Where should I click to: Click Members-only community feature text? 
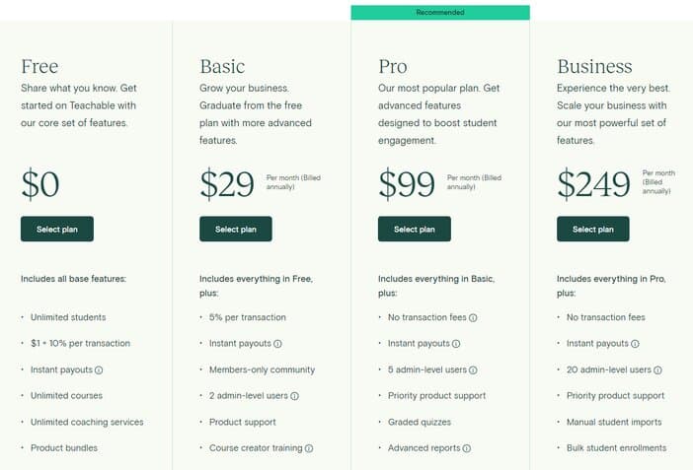(x=262, y=369)
